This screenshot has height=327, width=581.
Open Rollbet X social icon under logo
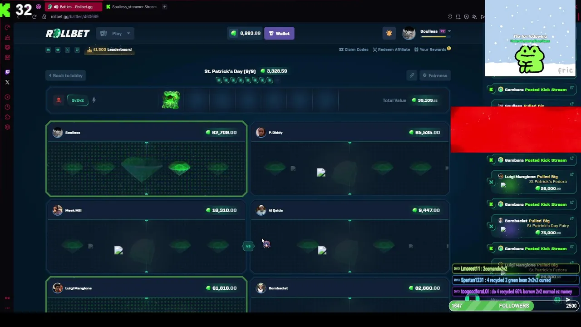point(67,50)
